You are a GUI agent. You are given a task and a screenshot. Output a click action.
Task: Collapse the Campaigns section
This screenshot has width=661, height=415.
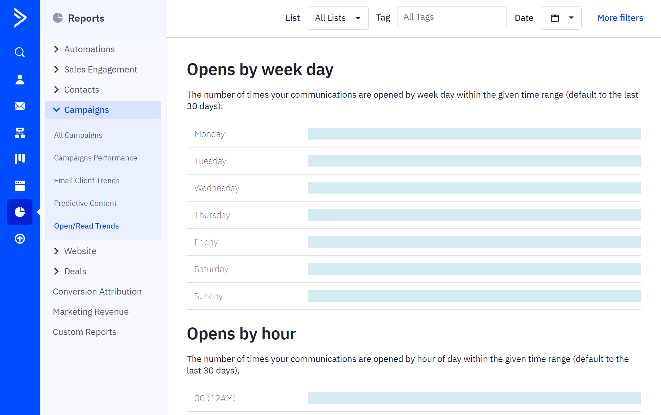103,110
